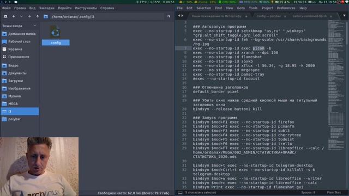Place cursor on 'exec --no-startup-id flameshot' line
The width and height of the screenshot is (349, 196).
(227, 57)
